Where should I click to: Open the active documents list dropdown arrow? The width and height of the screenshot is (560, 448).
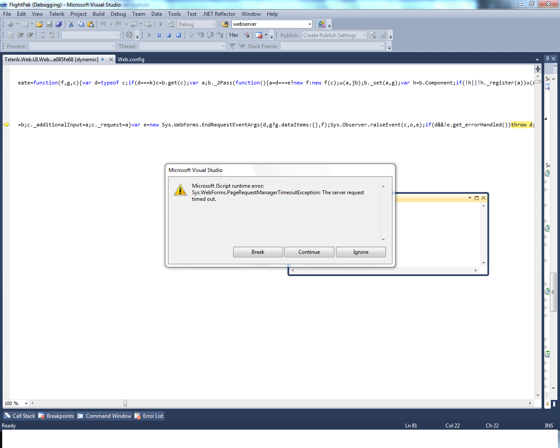coord(537,59)
